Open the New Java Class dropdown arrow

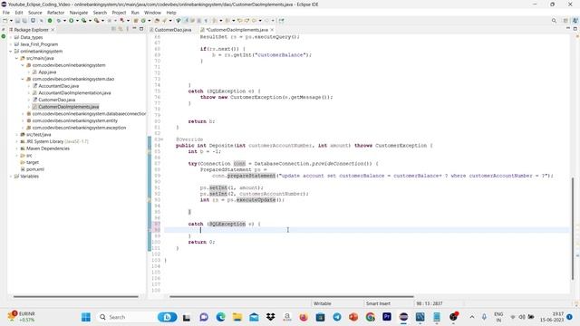point(149,21)
